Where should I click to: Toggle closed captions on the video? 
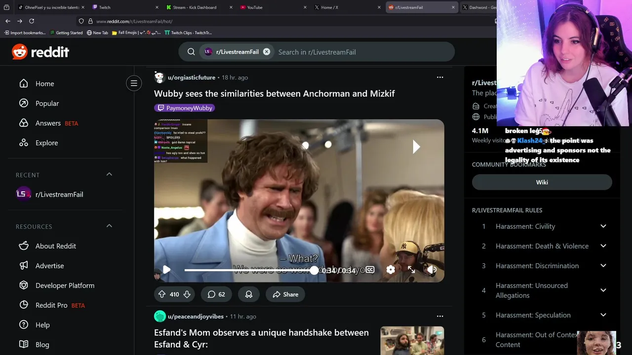point(370,270)
